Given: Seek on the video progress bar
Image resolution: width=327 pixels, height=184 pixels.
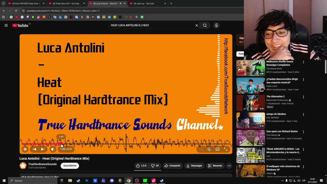Looking at the screenshot, I should pos(126,144).
